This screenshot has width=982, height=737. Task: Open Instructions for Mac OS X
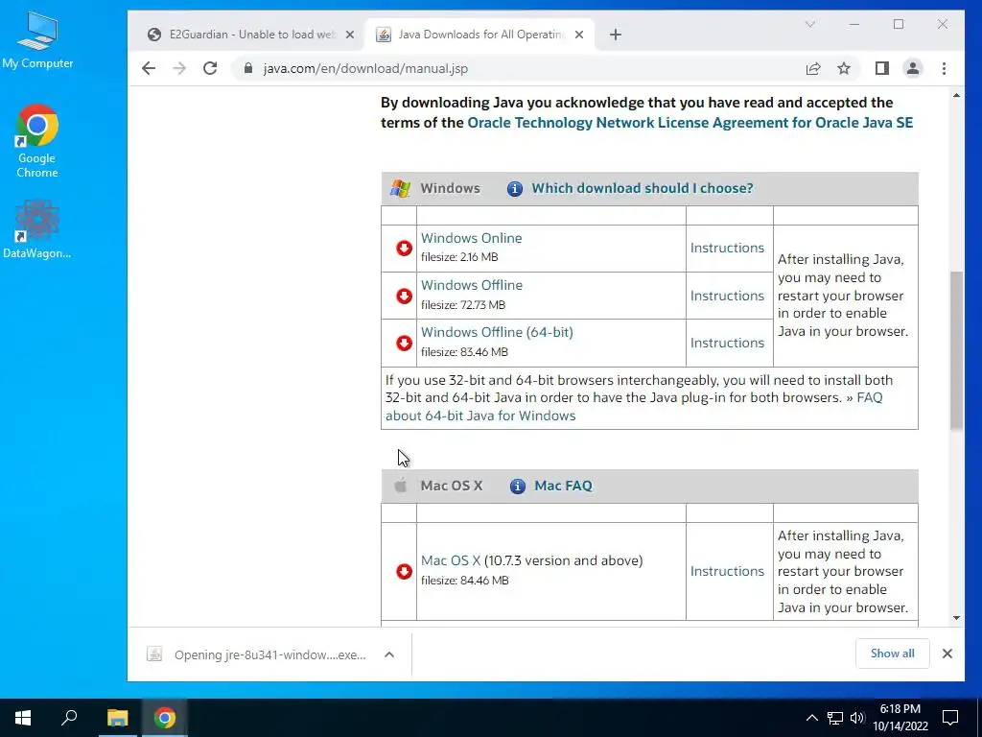[x=727, y=572]
